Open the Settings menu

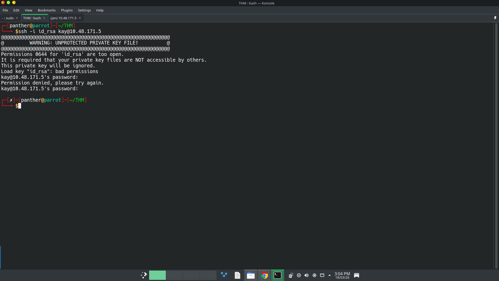click(x=84, y=10)
